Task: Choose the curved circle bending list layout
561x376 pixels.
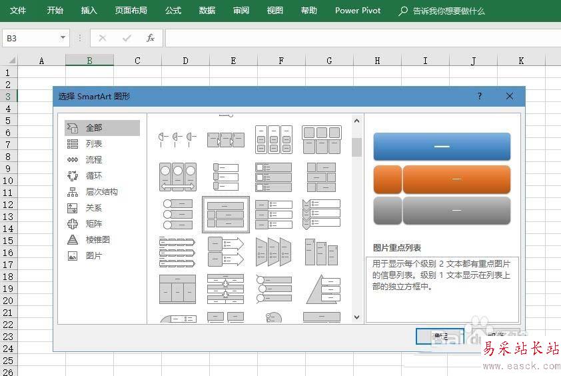Action: [274, 289]
